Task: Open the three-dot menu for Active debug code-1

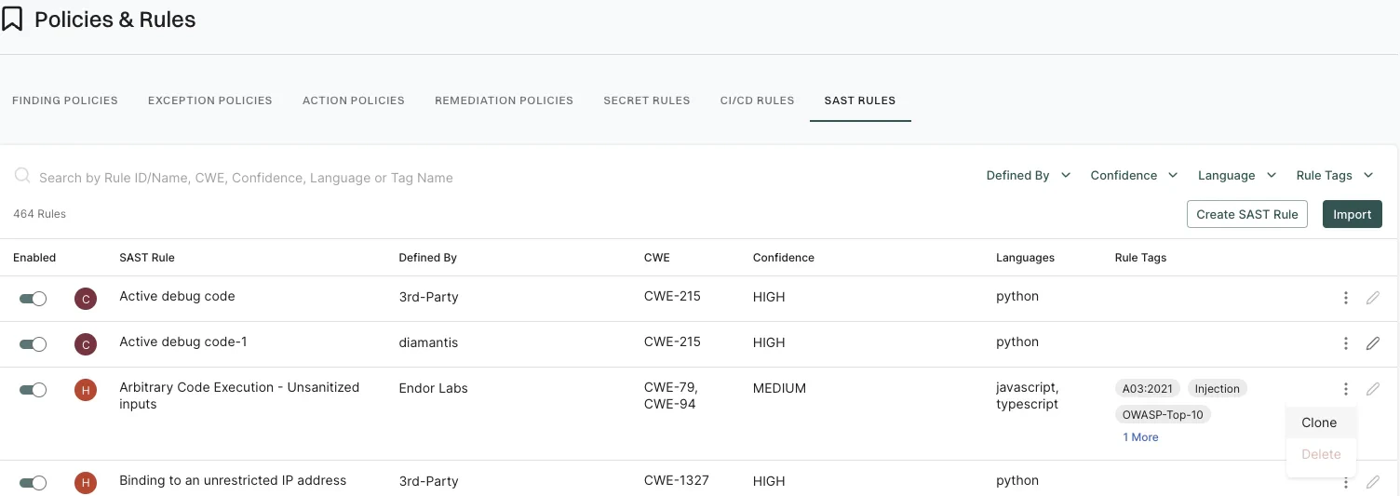Action: tap(1345, 343)
